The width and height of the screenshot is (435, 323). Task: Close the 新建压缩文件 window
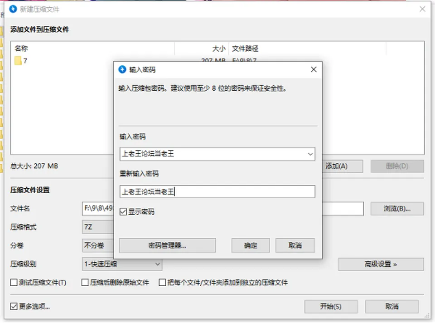(422, 9)
